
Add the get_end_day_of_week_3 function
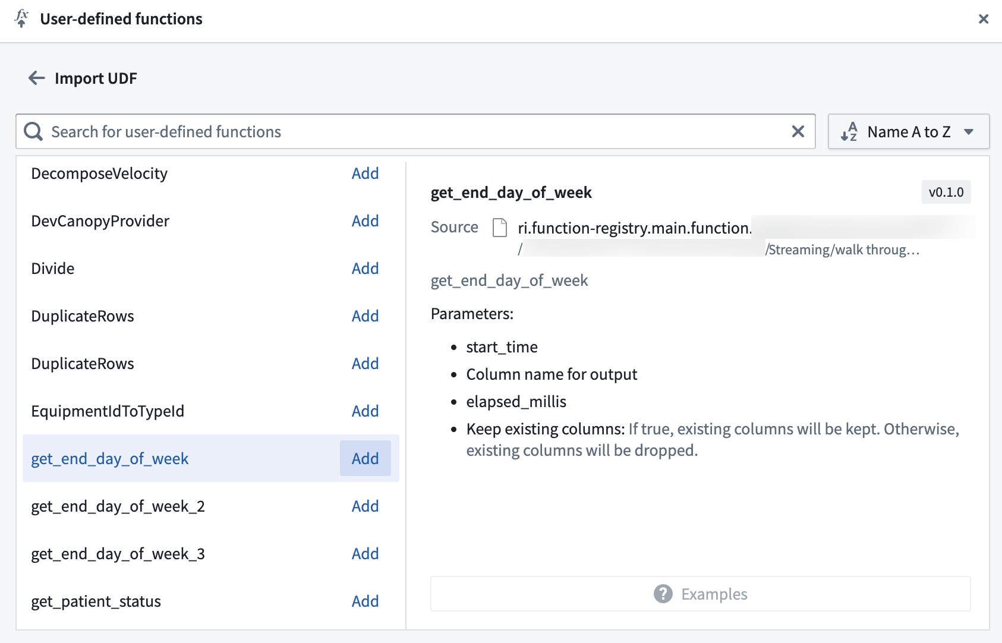[365, 553]
